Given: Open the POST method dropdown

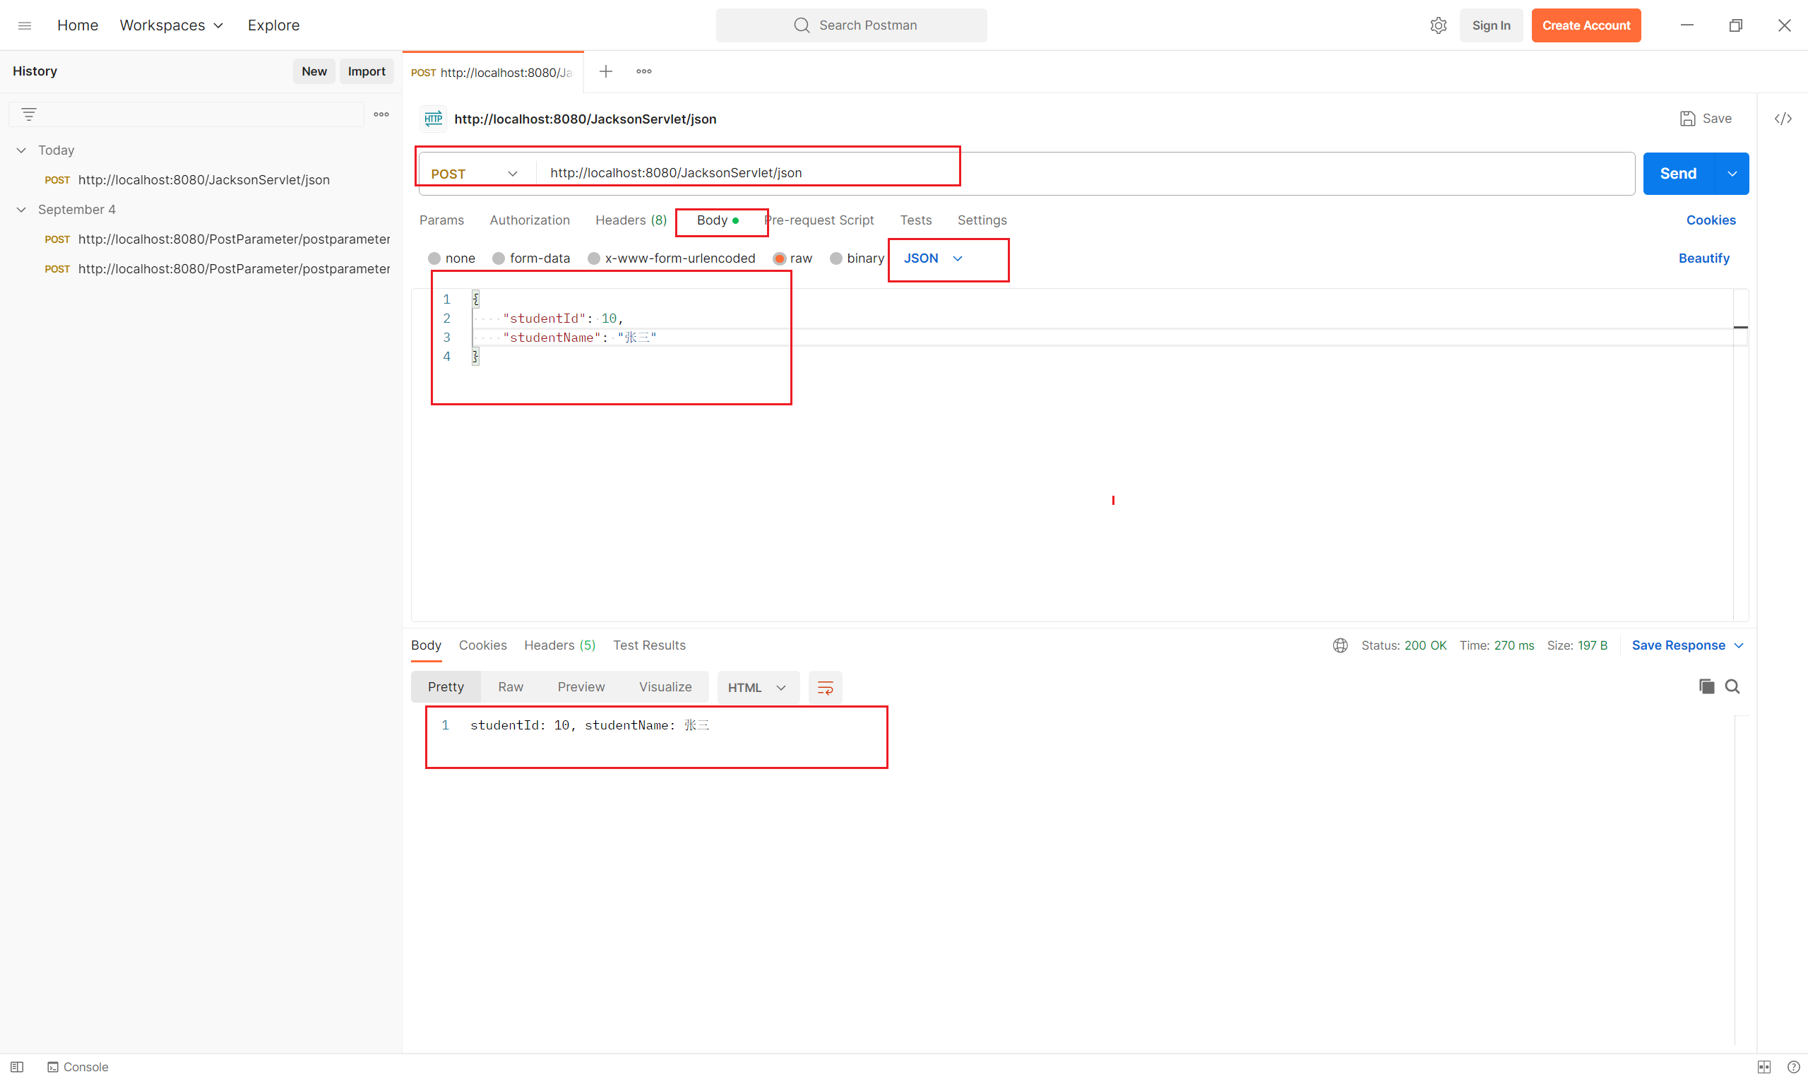Looking at the screenshot, I should click(474, 174).
